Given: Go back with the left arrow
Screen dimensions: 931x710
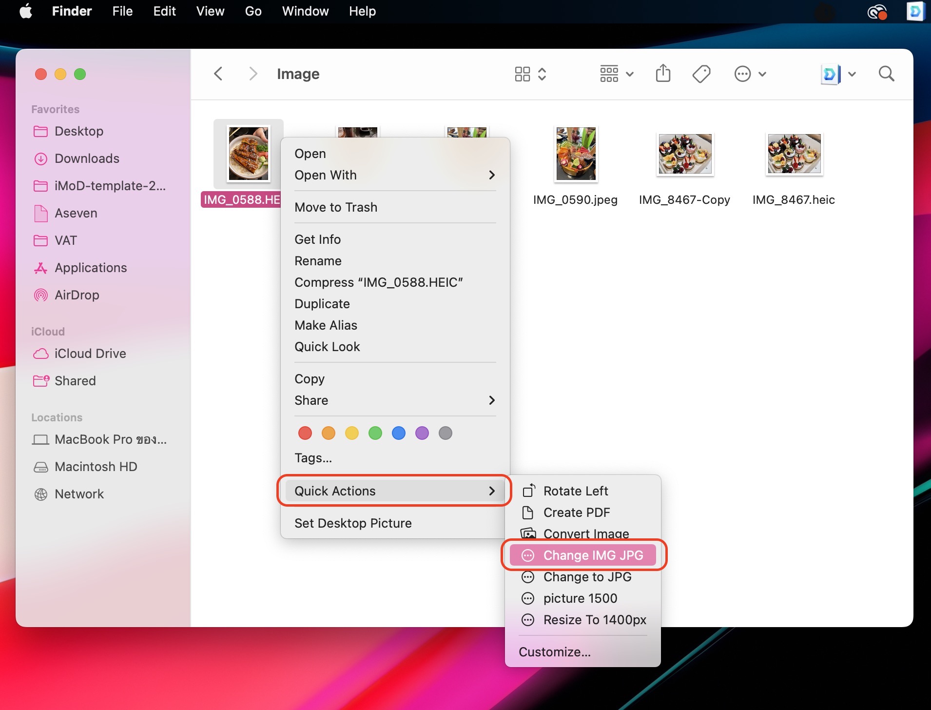Looking at the screenshot, I should 218,74.
